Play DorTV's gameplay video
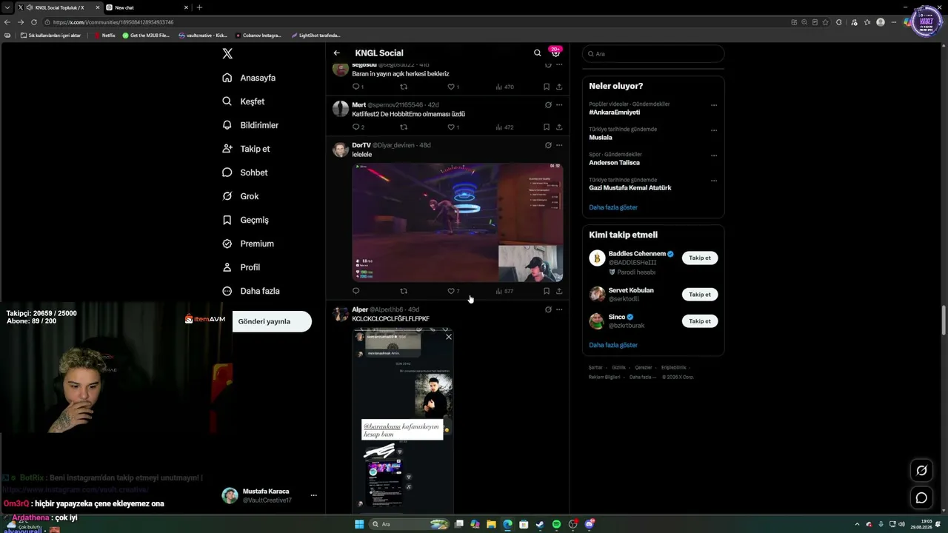The height and width of the screenshot is (533, 948). [458, 222]
